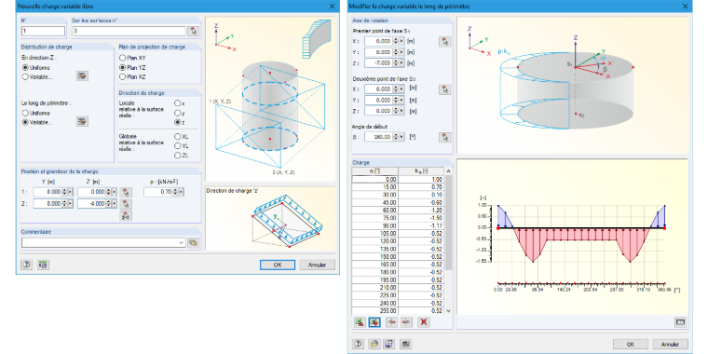
Task: Pick first axis point S1 graphically
Action: tap(444, 42)
